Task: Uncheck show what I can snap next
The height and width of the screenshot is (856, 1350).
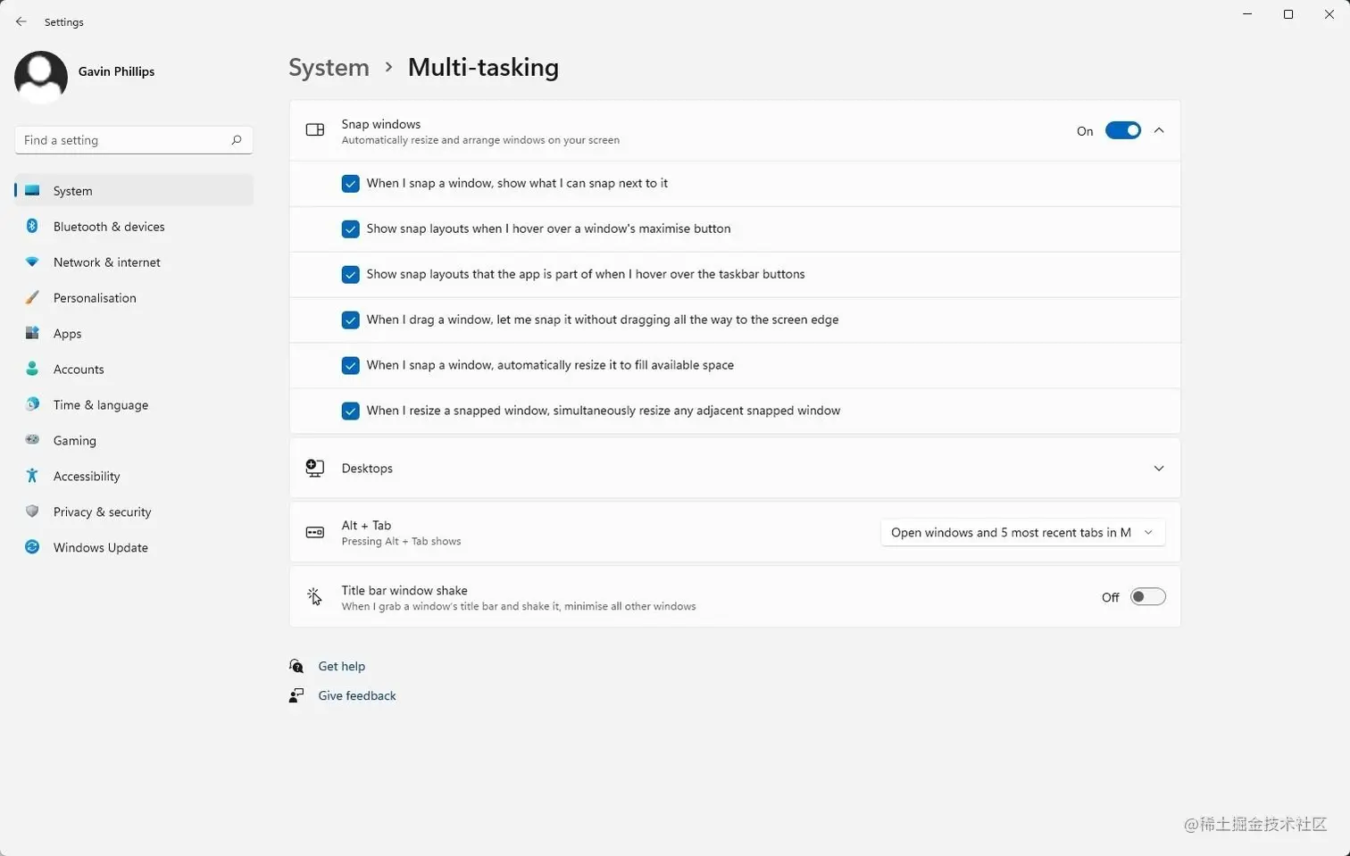Action: 351,184
